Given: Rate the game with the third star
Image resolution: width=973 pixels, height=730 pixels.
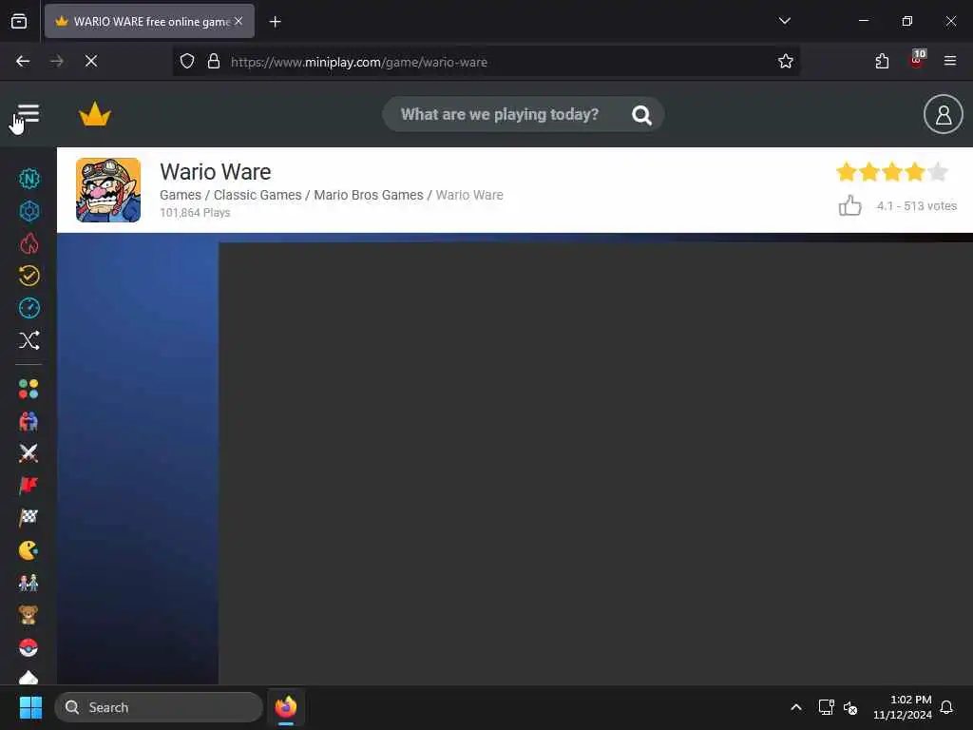Looking at the screenshot, I should [x=892, y=172].
